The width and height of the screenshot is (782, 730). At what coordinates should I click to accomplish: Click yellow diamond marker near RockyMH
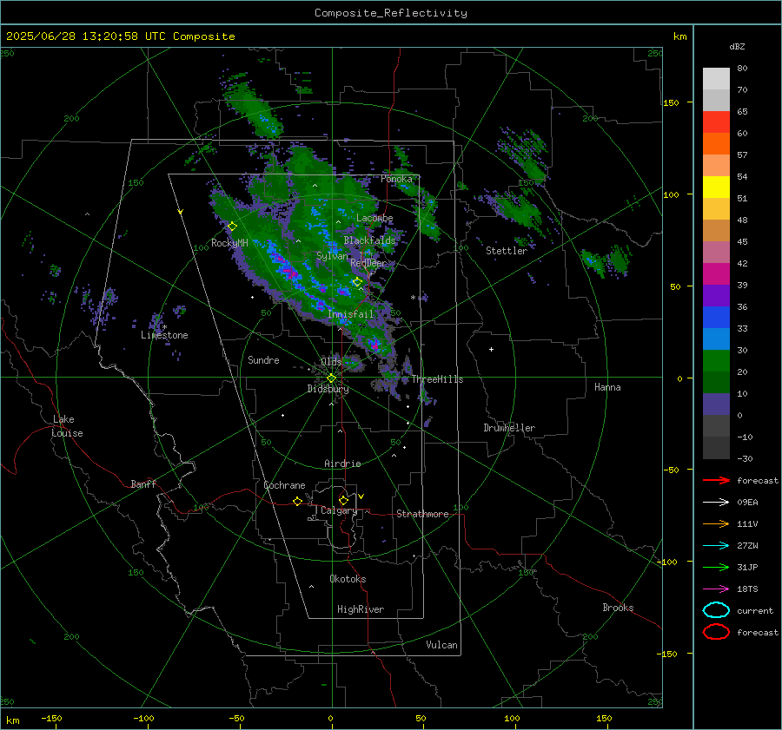(x=232, y=227)
